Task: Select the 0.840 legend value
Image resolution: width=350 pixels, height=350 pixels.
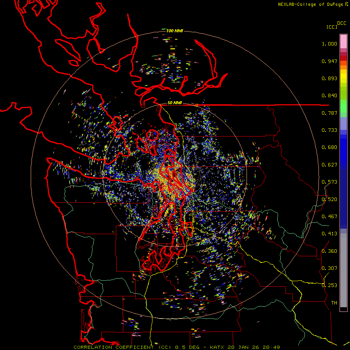Action: [329, 96]
